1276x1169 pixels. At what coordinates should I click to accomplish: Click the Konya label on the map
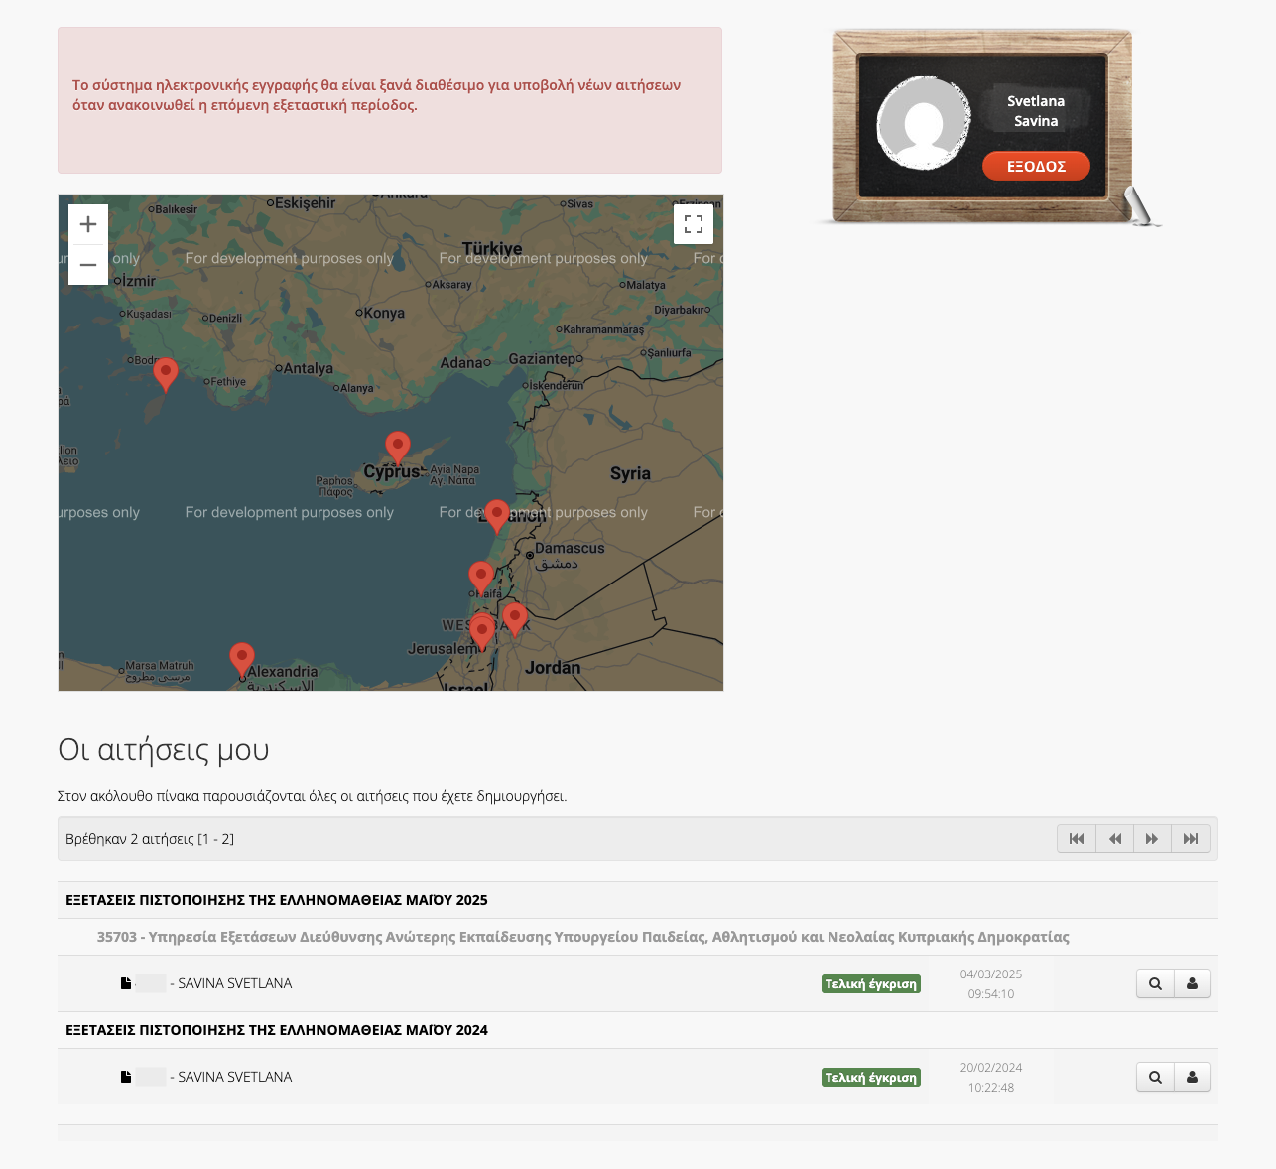click(x=384, y=313)
